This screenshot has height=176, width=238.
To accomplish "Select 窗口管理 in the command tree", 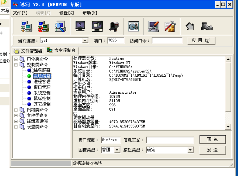I will [42, 87].
